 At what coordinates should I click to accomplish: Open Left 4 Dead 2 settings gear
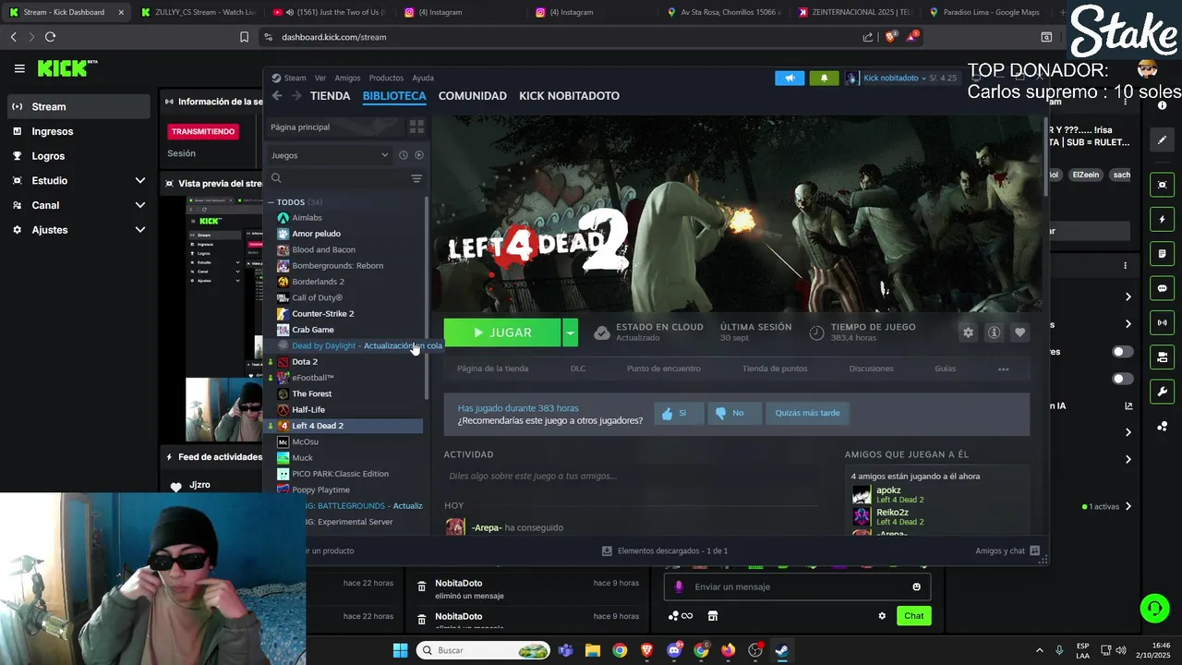coord(968,332)
